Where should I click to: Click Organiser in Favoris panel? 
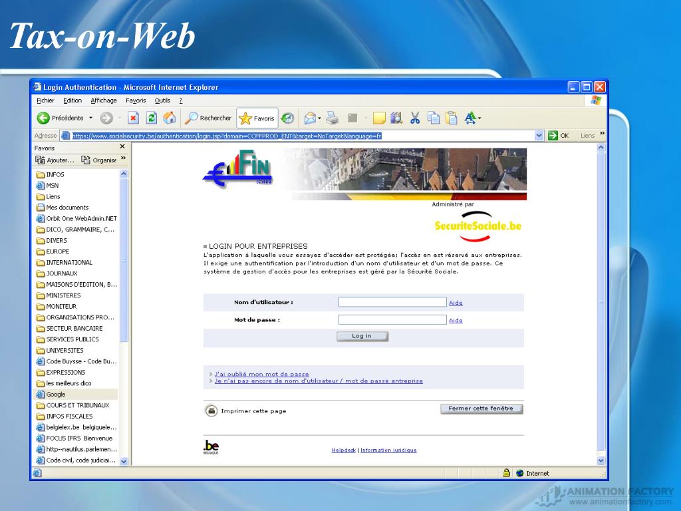pos(99,160)
